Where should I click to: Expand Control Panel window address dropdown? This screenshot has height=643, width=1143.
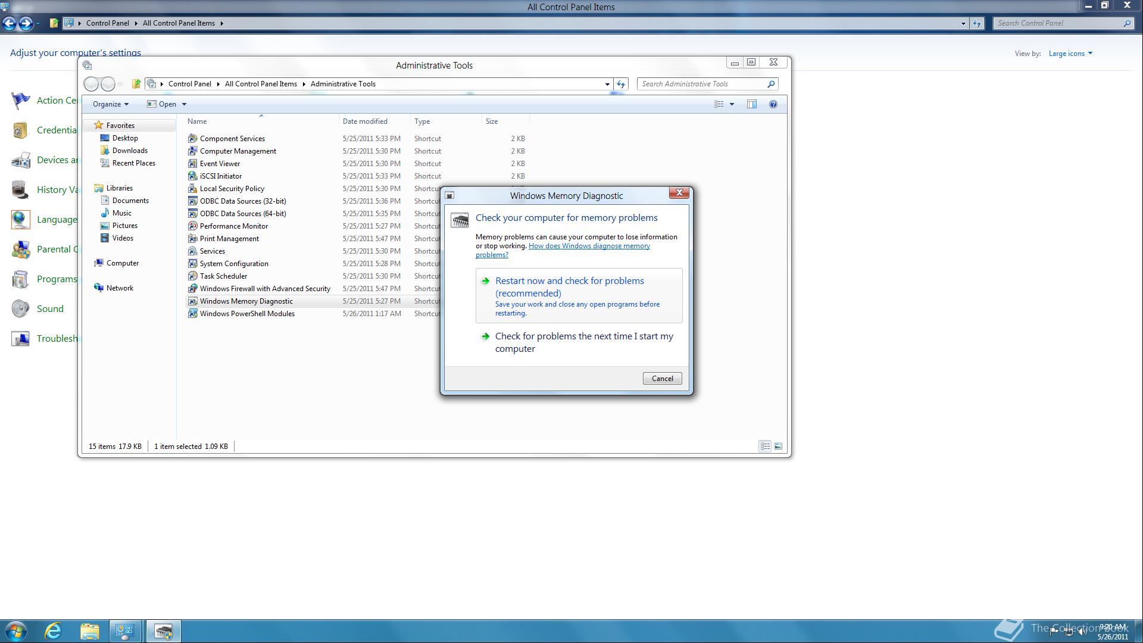[963, 23]
